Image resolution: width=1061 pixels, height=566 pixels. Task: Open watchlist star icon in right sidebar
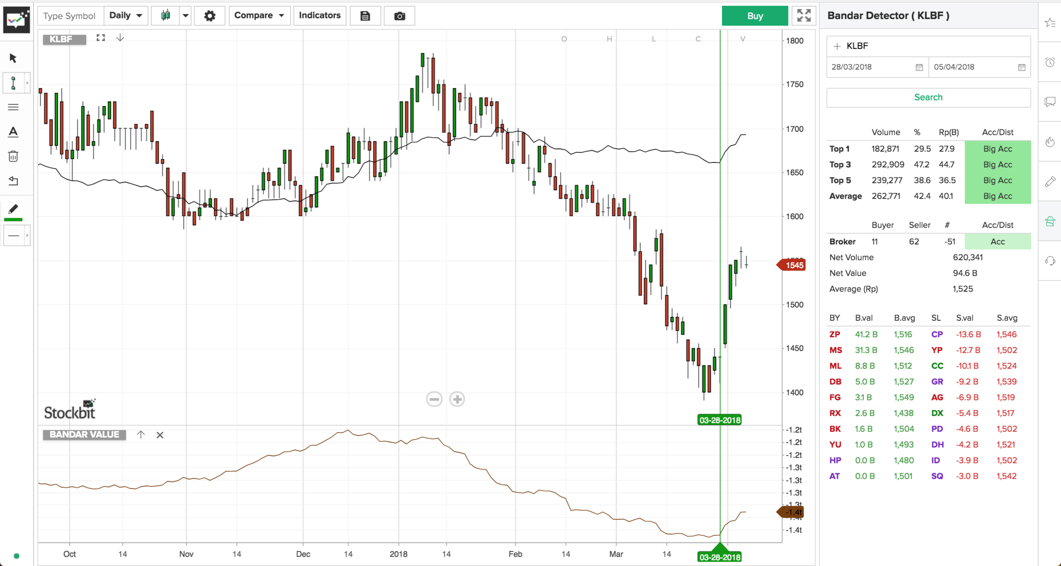(x=1050, y=22)
